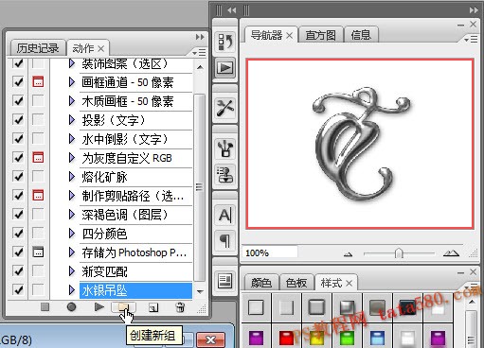
Task: Click the actions list scroll up arrow
Action: [200, 67]
